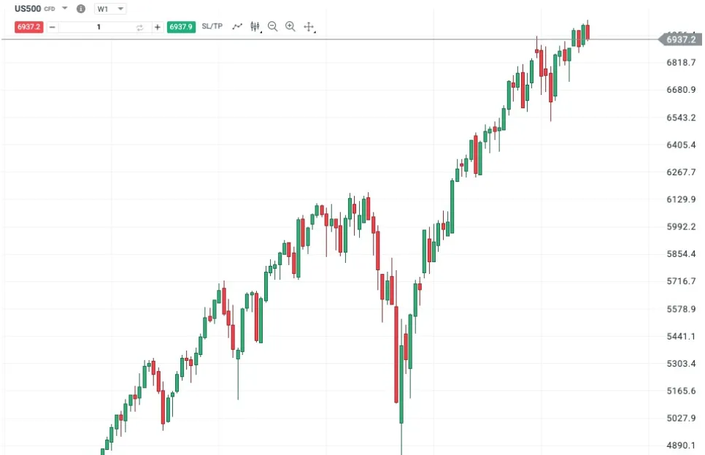Toggle buy mode via green 6937.9 price
Image resolution: width=705 pixels, height=455 pixels.
tap(180, 26)
